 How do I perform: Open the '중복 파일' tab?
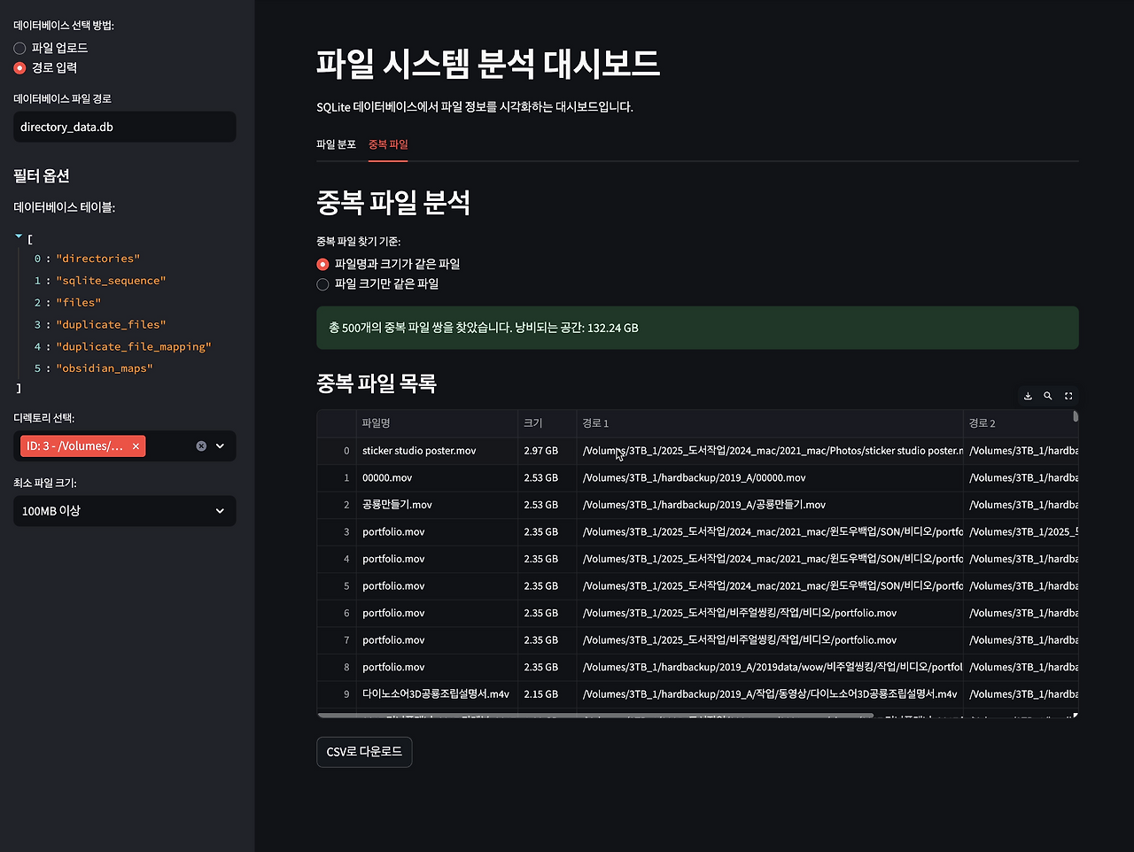388,143
